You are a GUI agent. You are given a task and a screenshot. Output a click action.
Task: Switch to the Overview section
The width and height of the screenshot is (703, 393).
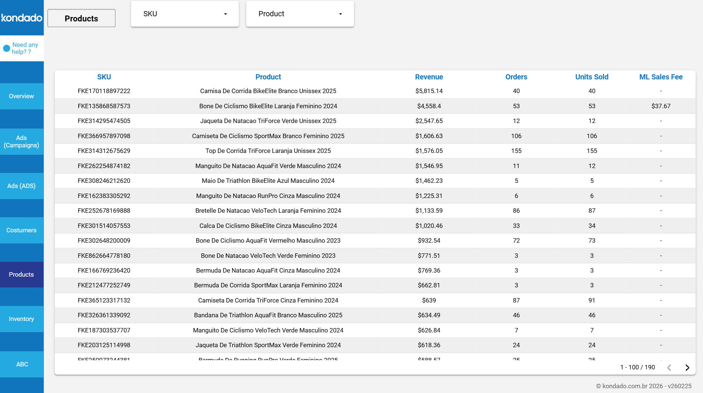pos(21,96)
